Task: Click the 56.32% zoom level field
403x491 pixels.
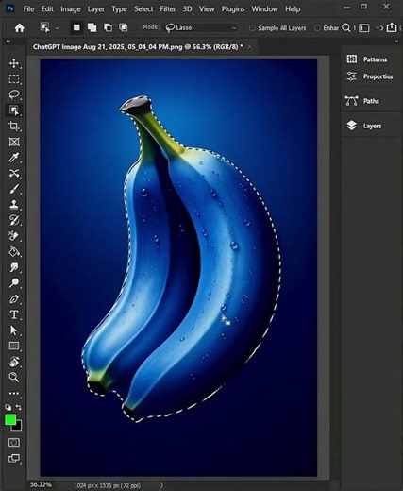Action: click(41, 484)
